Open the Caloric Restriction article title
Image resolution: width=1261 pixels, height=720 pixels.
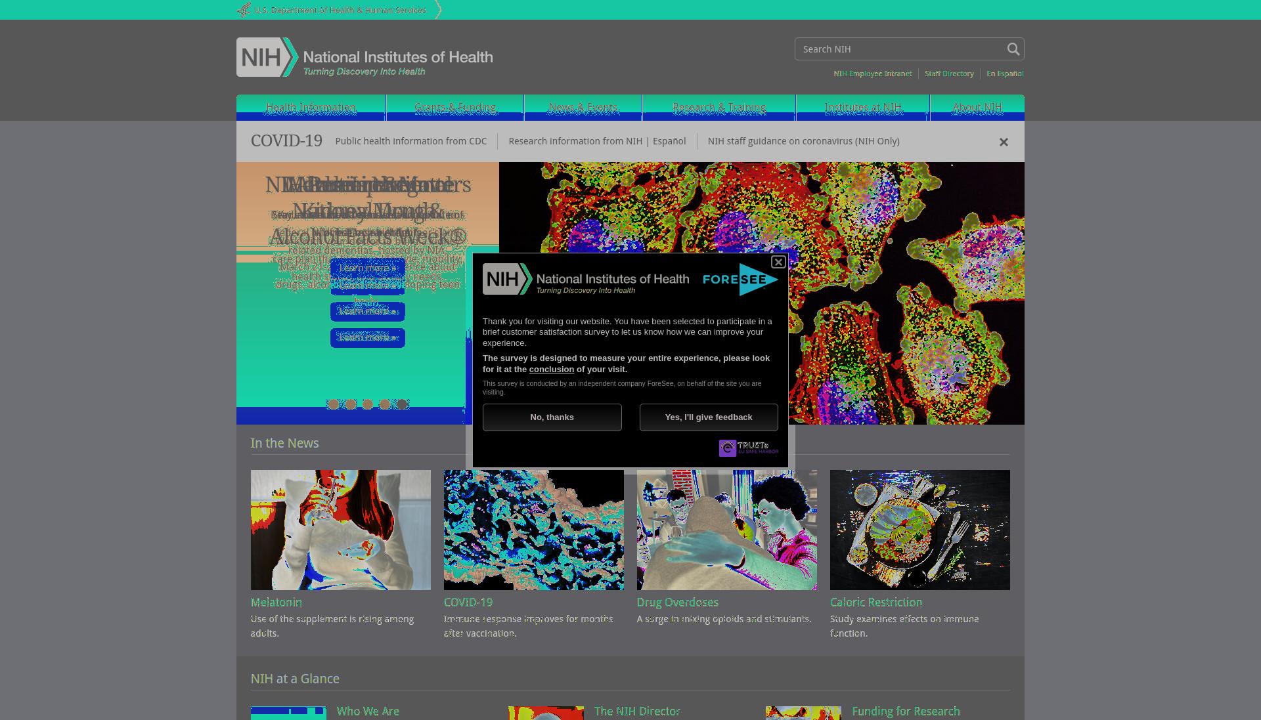tap(876, 603)
